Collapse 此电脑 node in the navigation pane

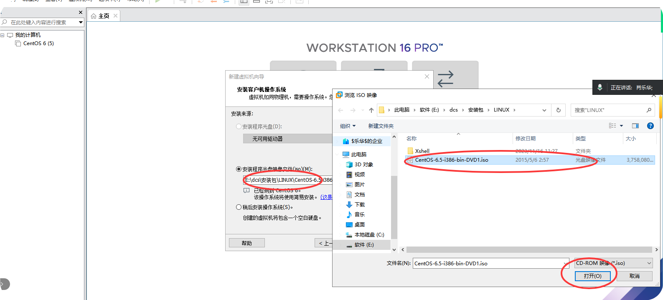click(337, 155)
